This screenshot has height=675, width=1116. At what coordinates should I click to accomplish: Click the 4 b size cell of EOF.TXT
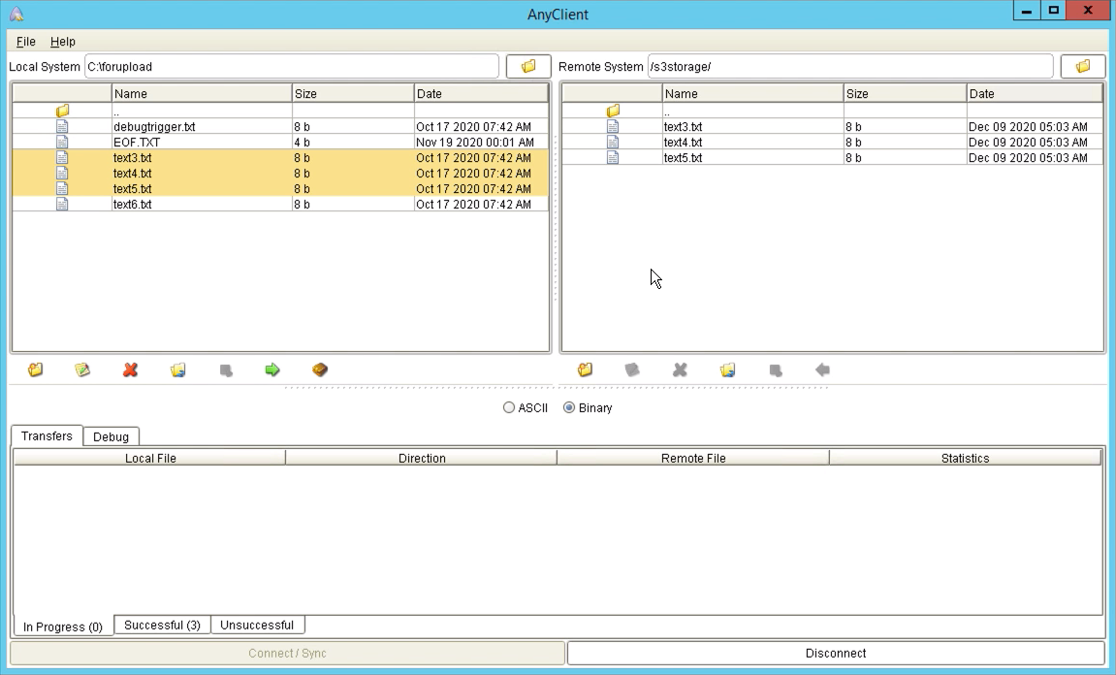353,142
